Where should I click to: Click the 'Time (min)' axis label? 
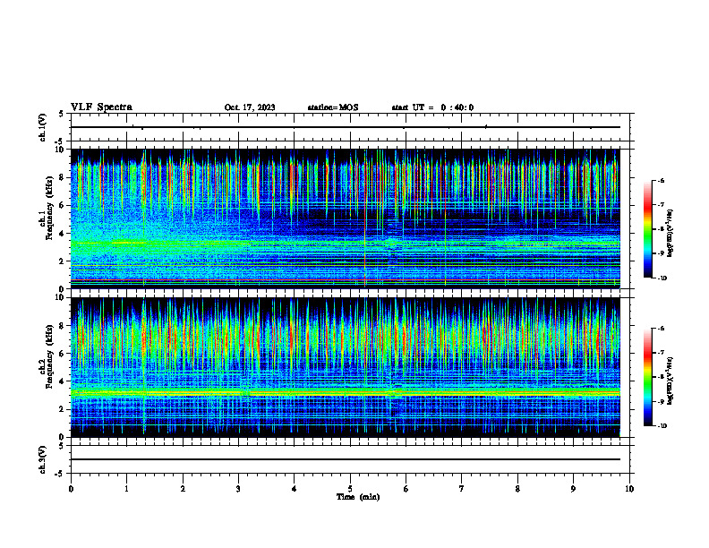tap(358, 497)
